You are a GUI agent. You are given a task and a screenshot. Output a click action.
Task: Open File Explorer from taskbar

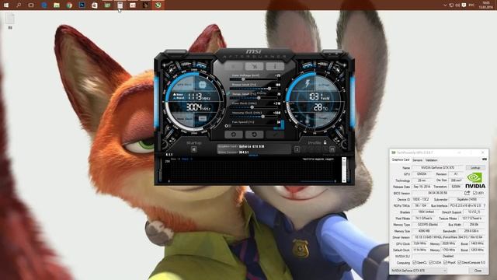[57, 5]
